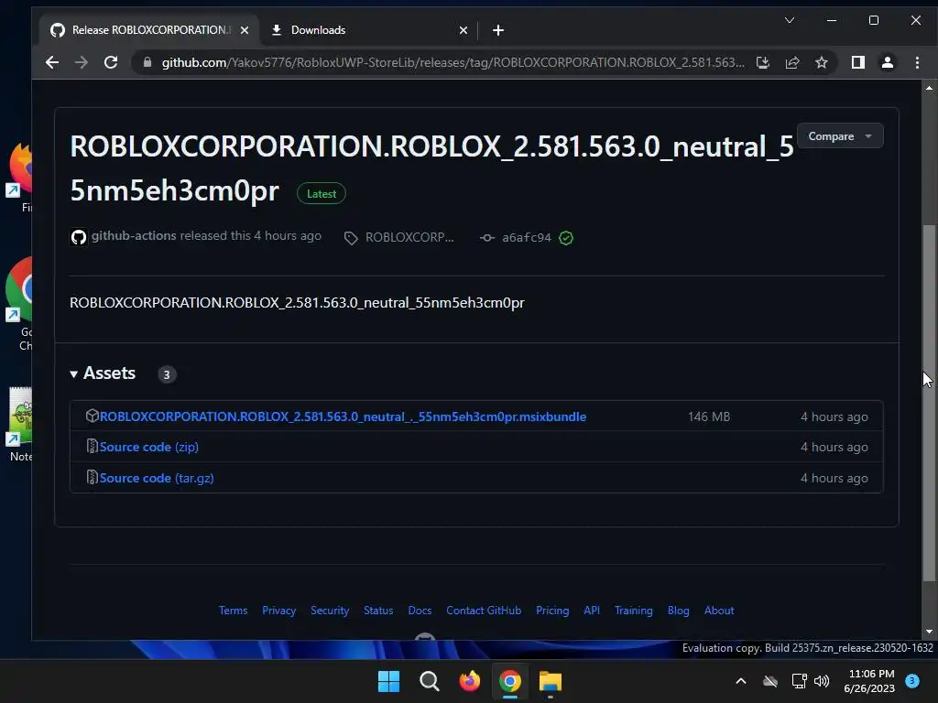Click the 146 MB file size
The height and width of the screenshot is (703, 938).
click(x=709, y=416)
